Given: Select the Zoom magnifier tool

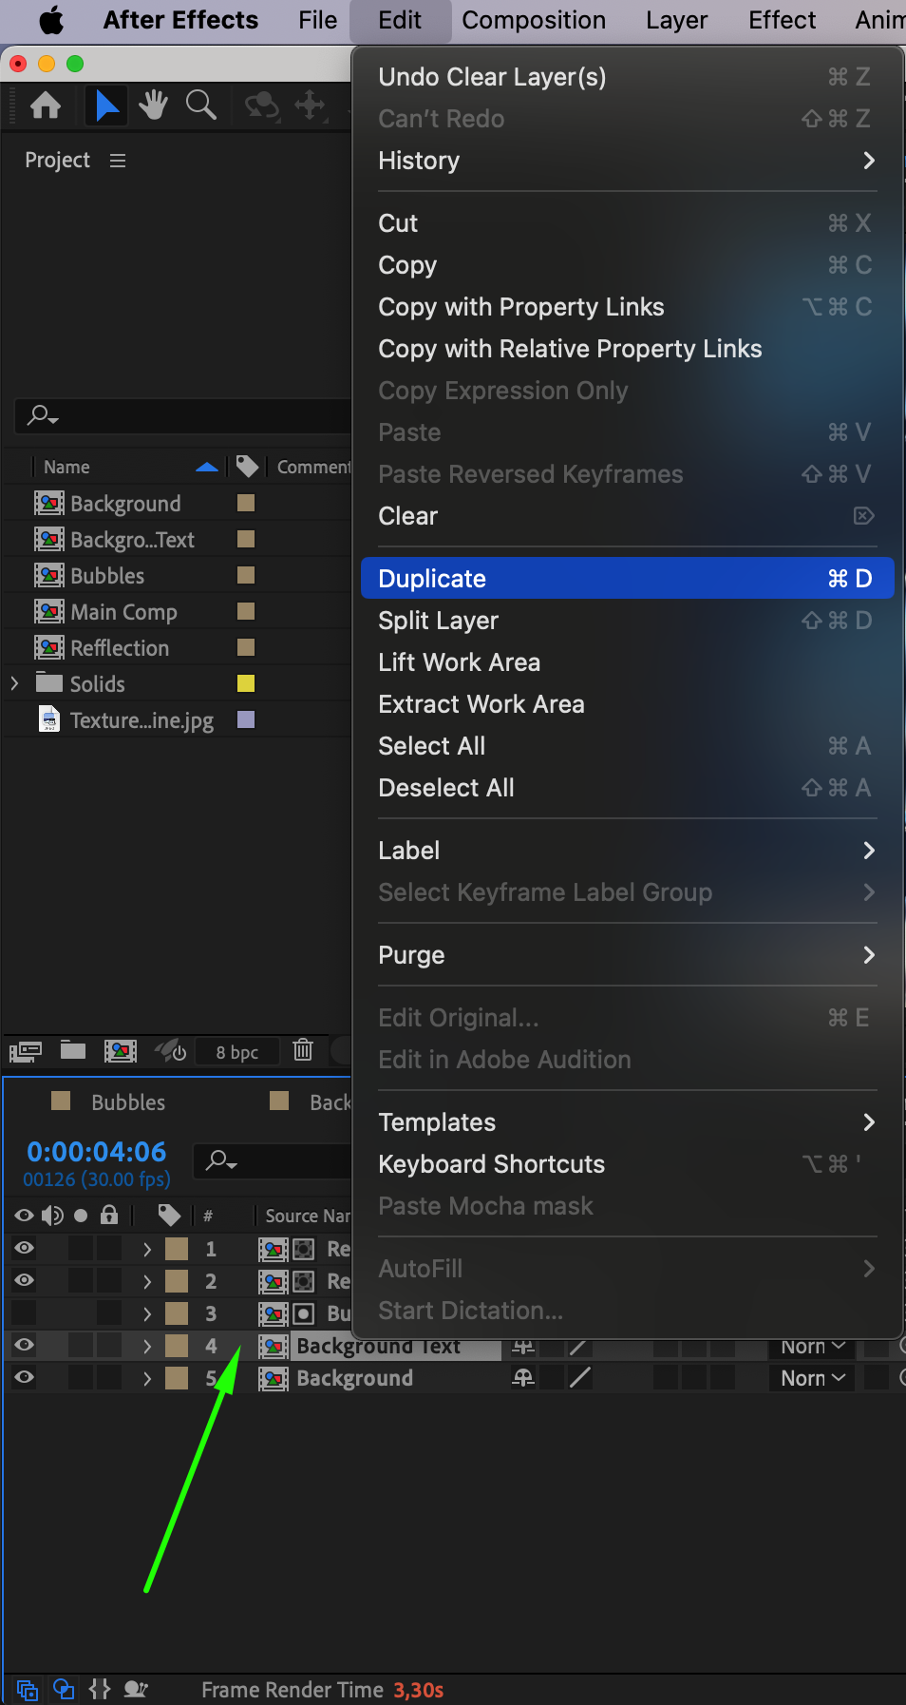Looking at the screenshot, I should tap(201, 105).
